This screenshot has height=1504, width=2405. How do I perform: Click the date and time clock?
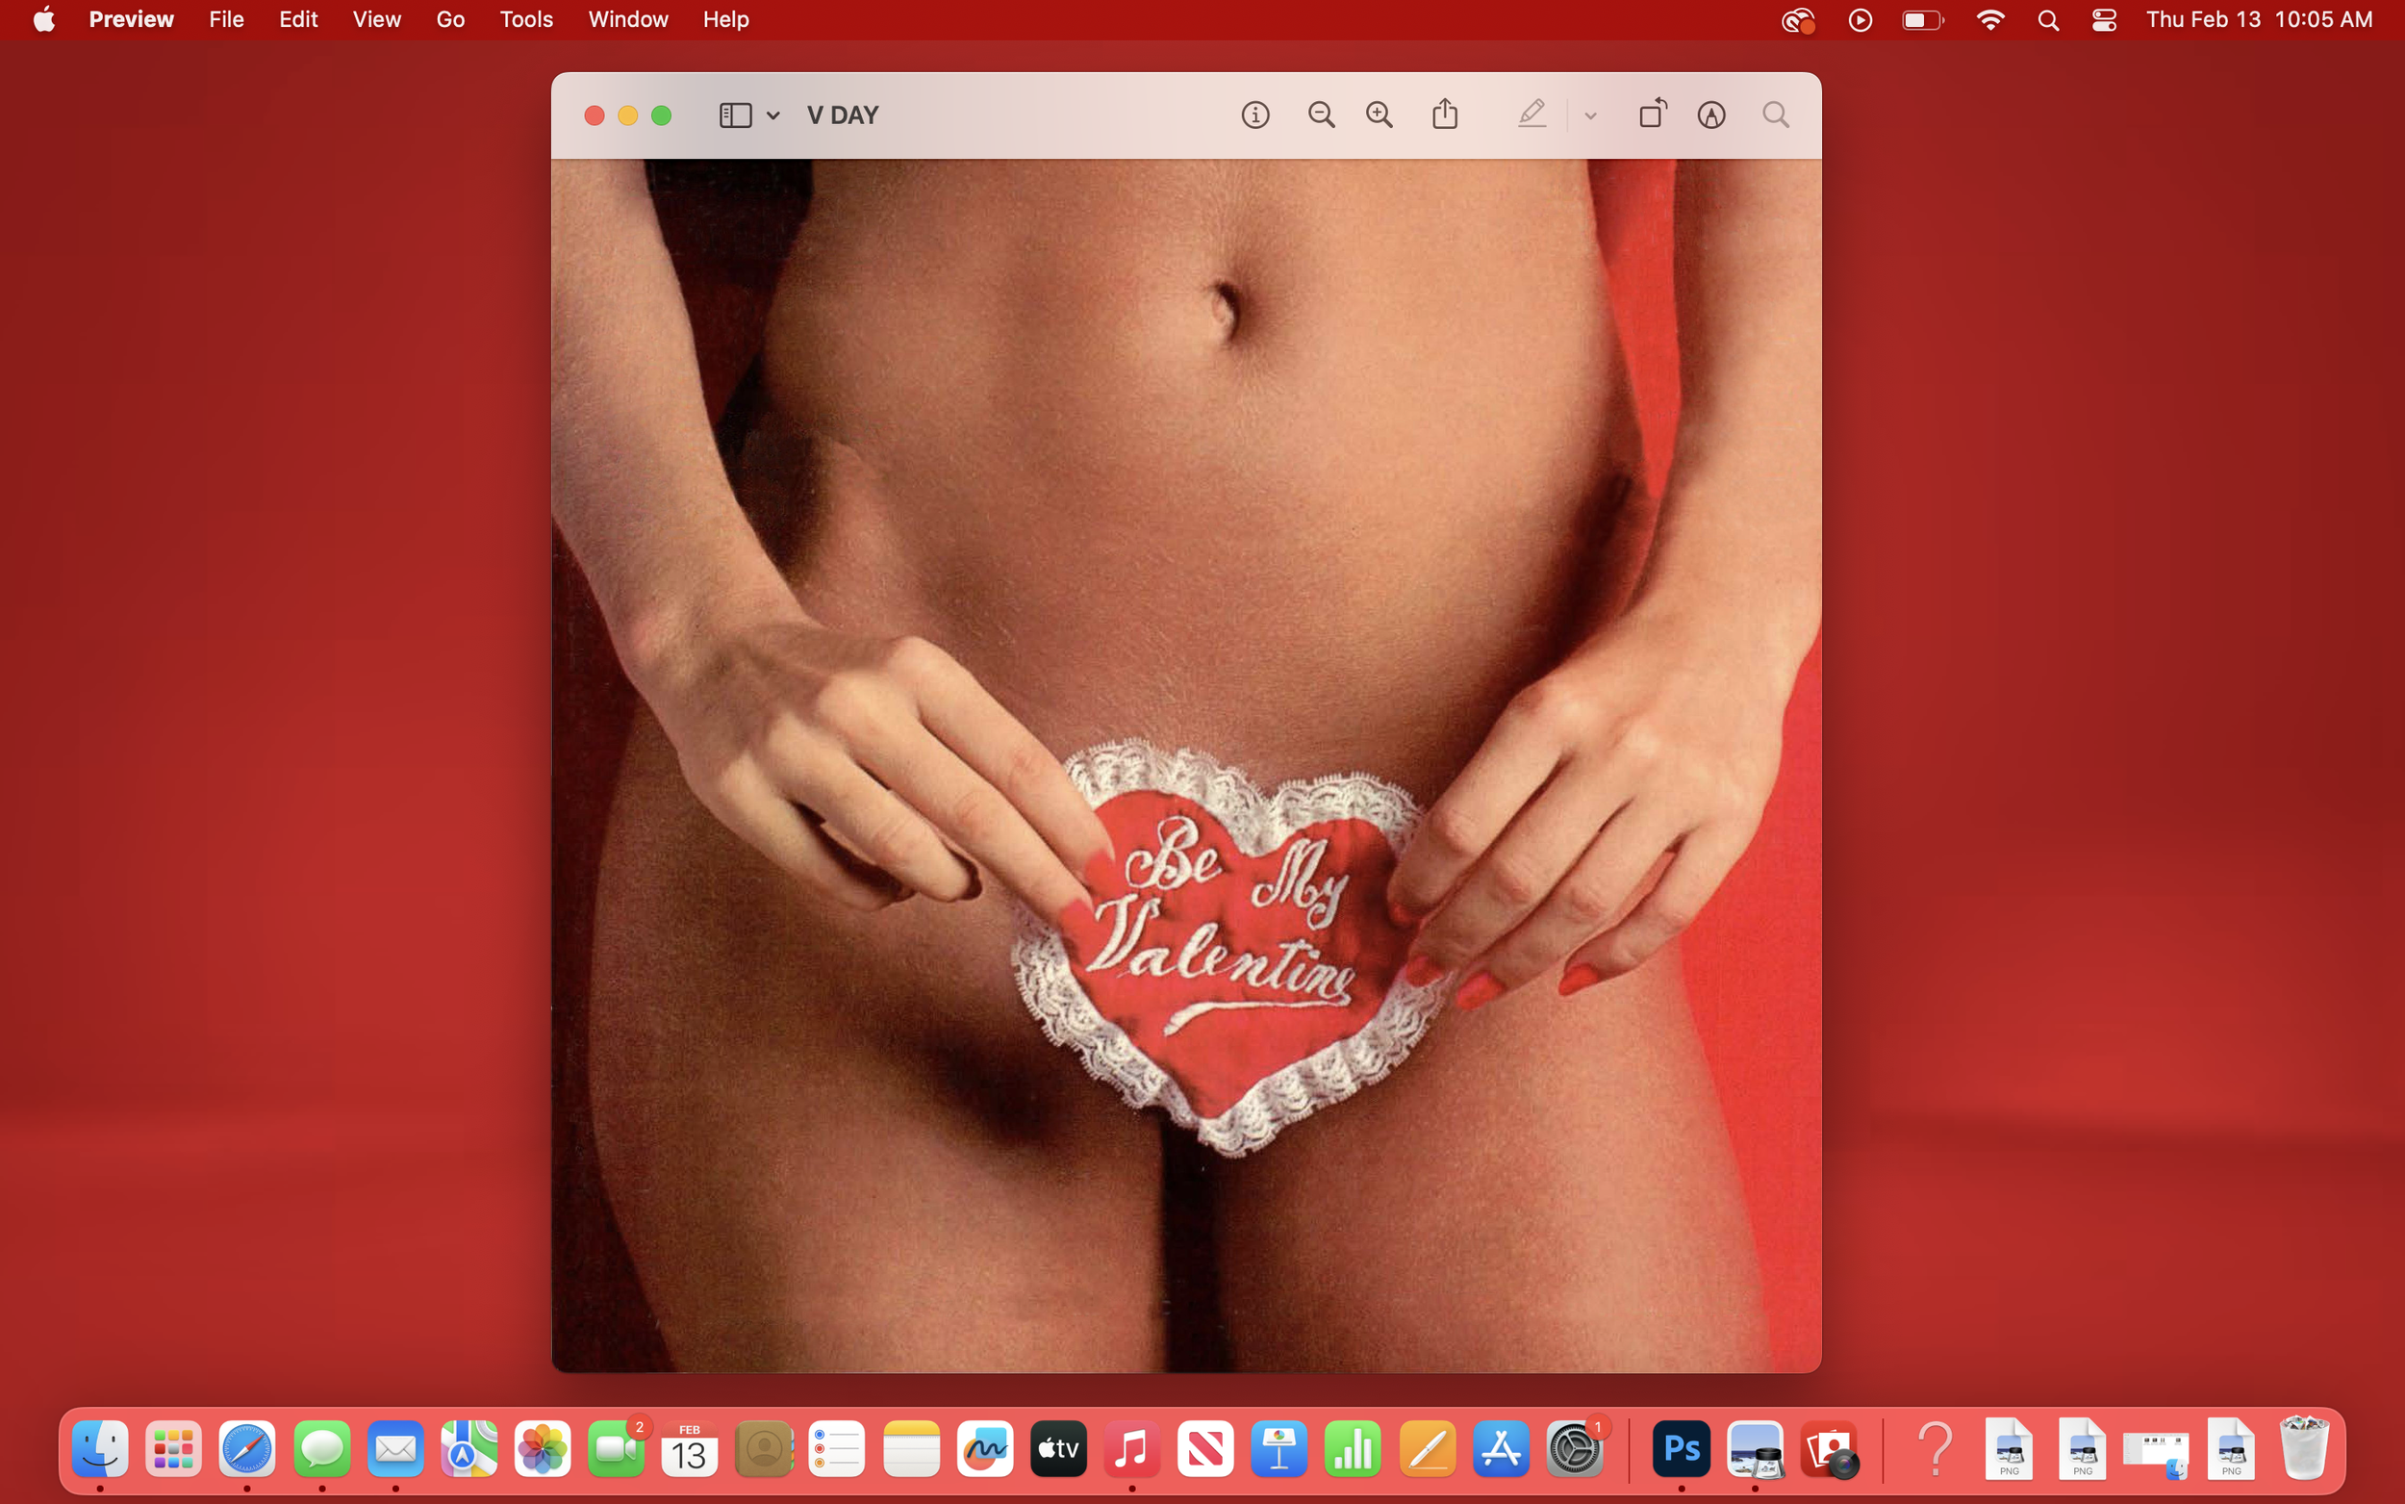click(x=2259, y=20)
